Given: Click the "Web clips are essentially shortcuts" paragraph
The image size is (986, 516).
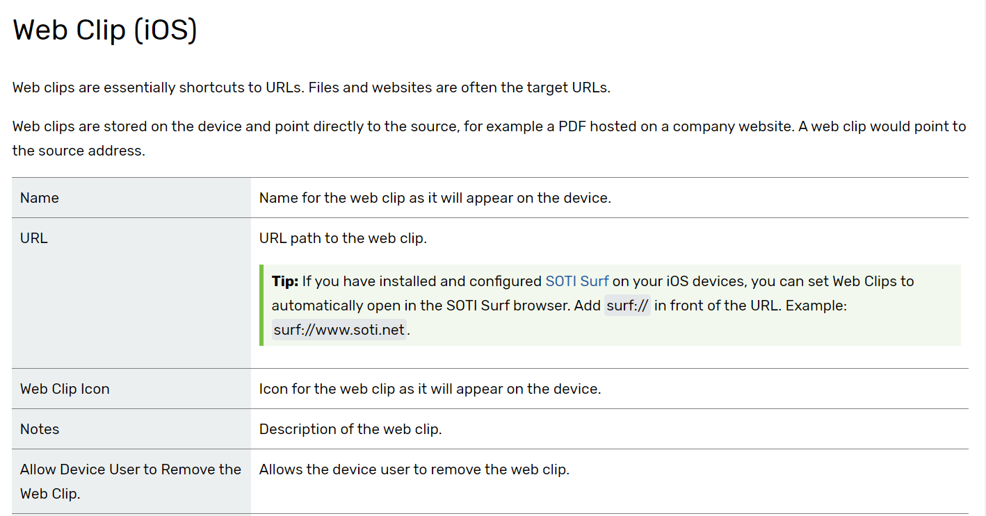Looking at the screenshot, I should [x=160, y=88].
